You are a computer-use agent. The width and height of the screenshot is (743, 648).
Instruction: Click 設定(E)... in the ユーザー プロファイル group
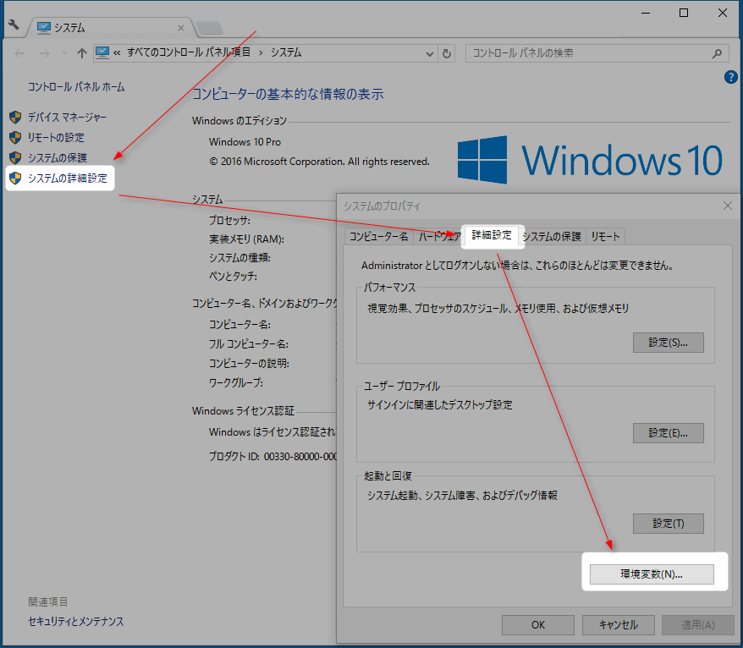coord(669,433)
